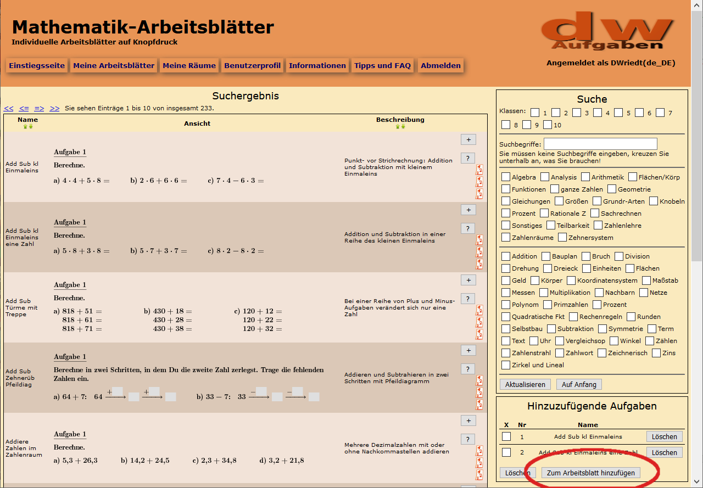Open middle red sheet icon for Add Sub kl Einmaleins
The image size is (703, 488).
[479, 181]
